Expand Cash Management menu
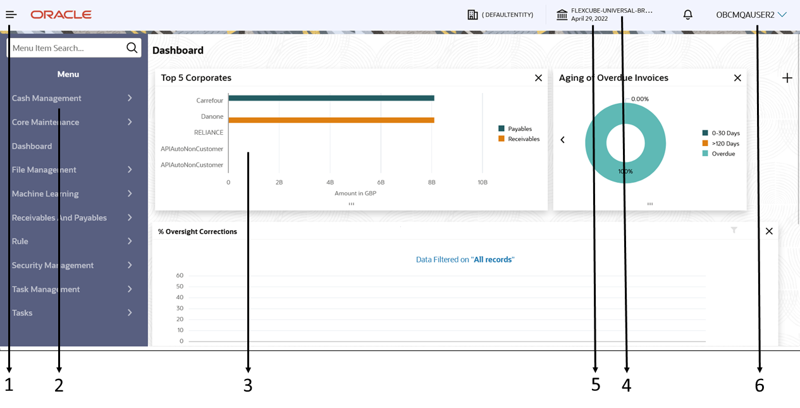 pyautogui.click(x=72, y=98)
